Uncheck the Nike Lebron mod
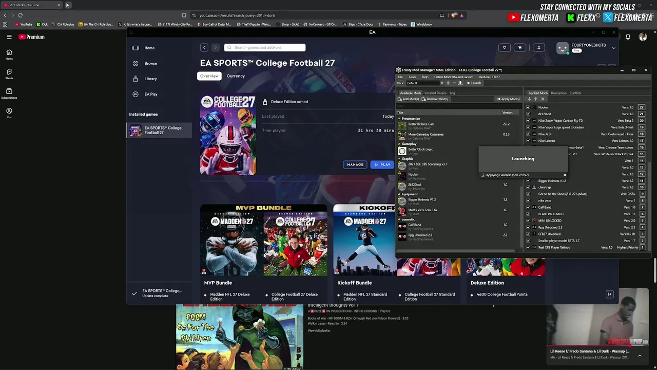 pos(528,141)
